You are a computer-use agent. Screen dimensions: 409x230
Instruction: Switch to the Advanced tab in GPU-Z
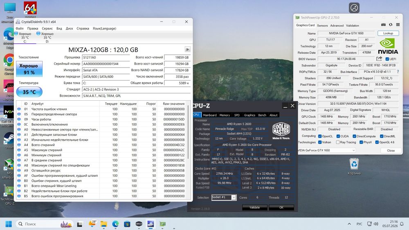(337, 26)
